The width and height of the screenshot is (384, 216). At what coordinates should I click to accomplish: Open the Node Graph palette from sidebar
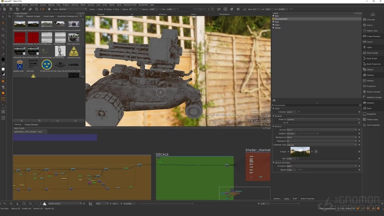[372, 59]
